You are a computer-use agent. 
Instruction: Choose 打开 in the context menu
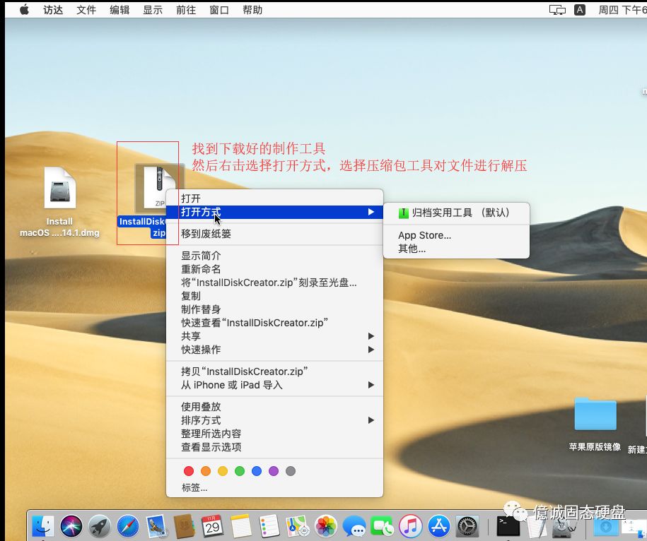(x=274, y=198)
